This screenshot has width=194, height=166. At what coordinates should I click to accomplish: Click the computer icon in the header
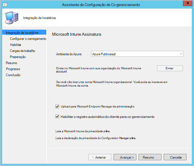tap(11, 18)
